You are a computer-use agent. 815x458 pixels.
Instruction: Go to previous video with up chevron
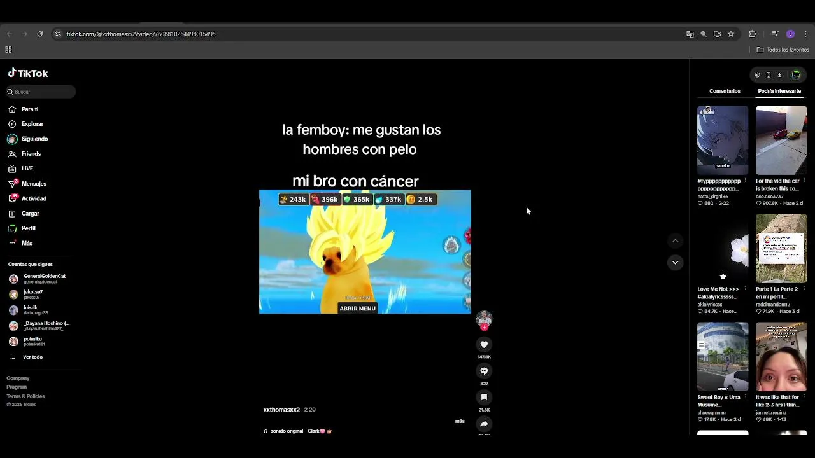[x=676, y=241]
